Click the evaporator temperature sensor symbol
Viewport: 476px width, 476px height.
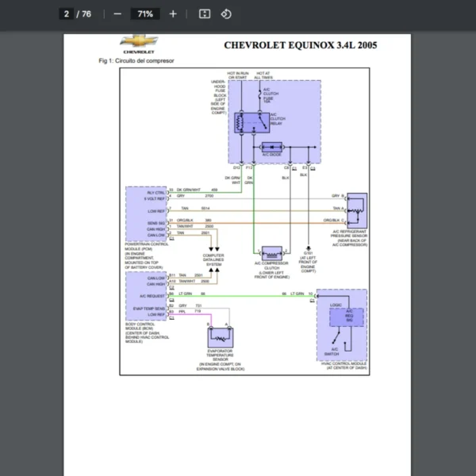point(221,338)
